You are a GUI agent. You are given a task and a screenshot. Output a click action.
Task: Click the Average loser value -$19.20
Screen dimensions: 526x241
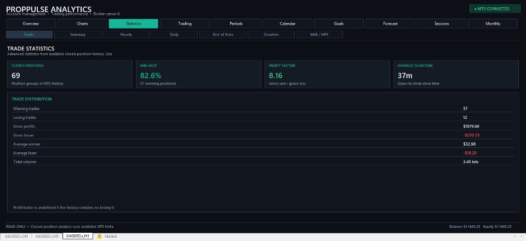tap(470, 153)
